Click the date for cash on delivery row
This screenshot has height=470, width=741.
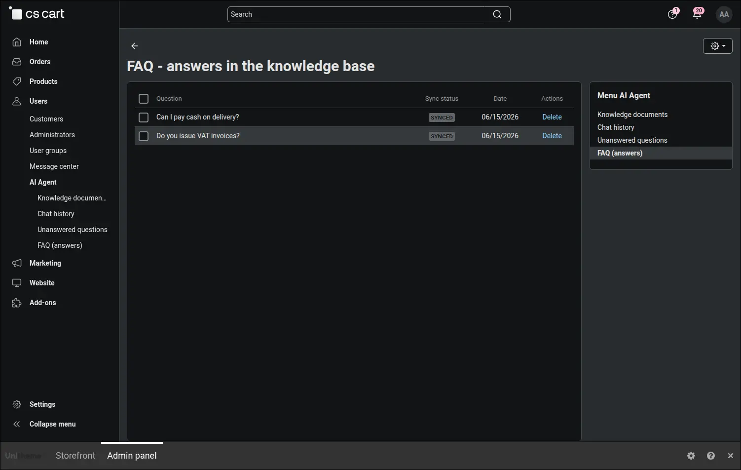click(500, 117)
